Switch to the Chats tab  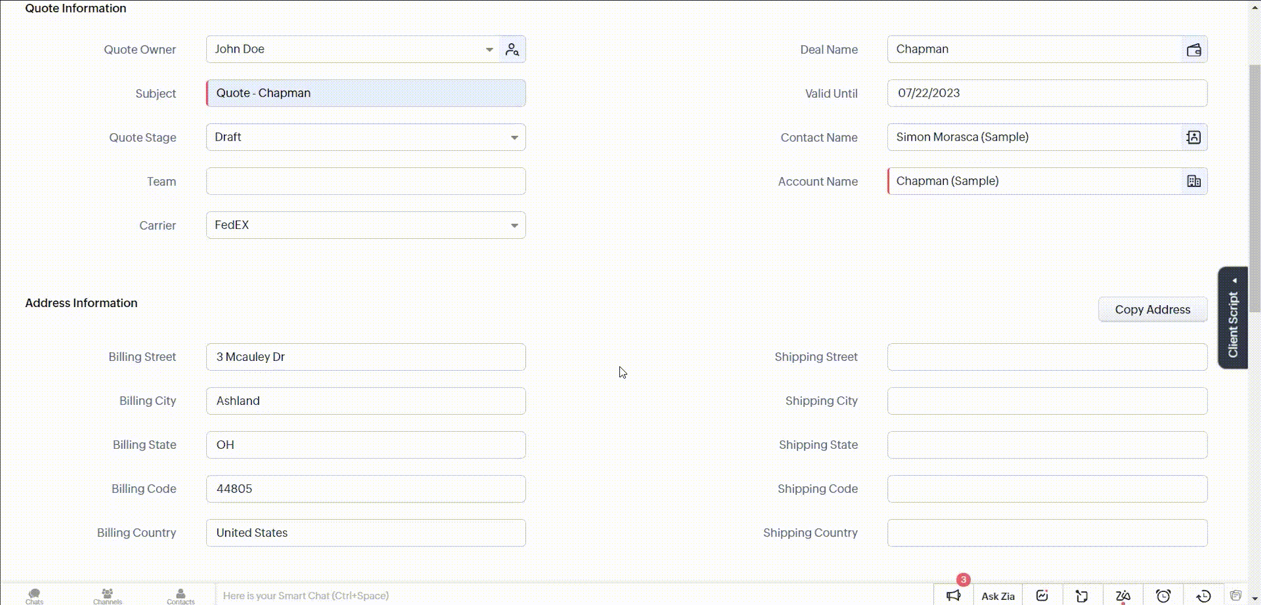tap(34, 596)
